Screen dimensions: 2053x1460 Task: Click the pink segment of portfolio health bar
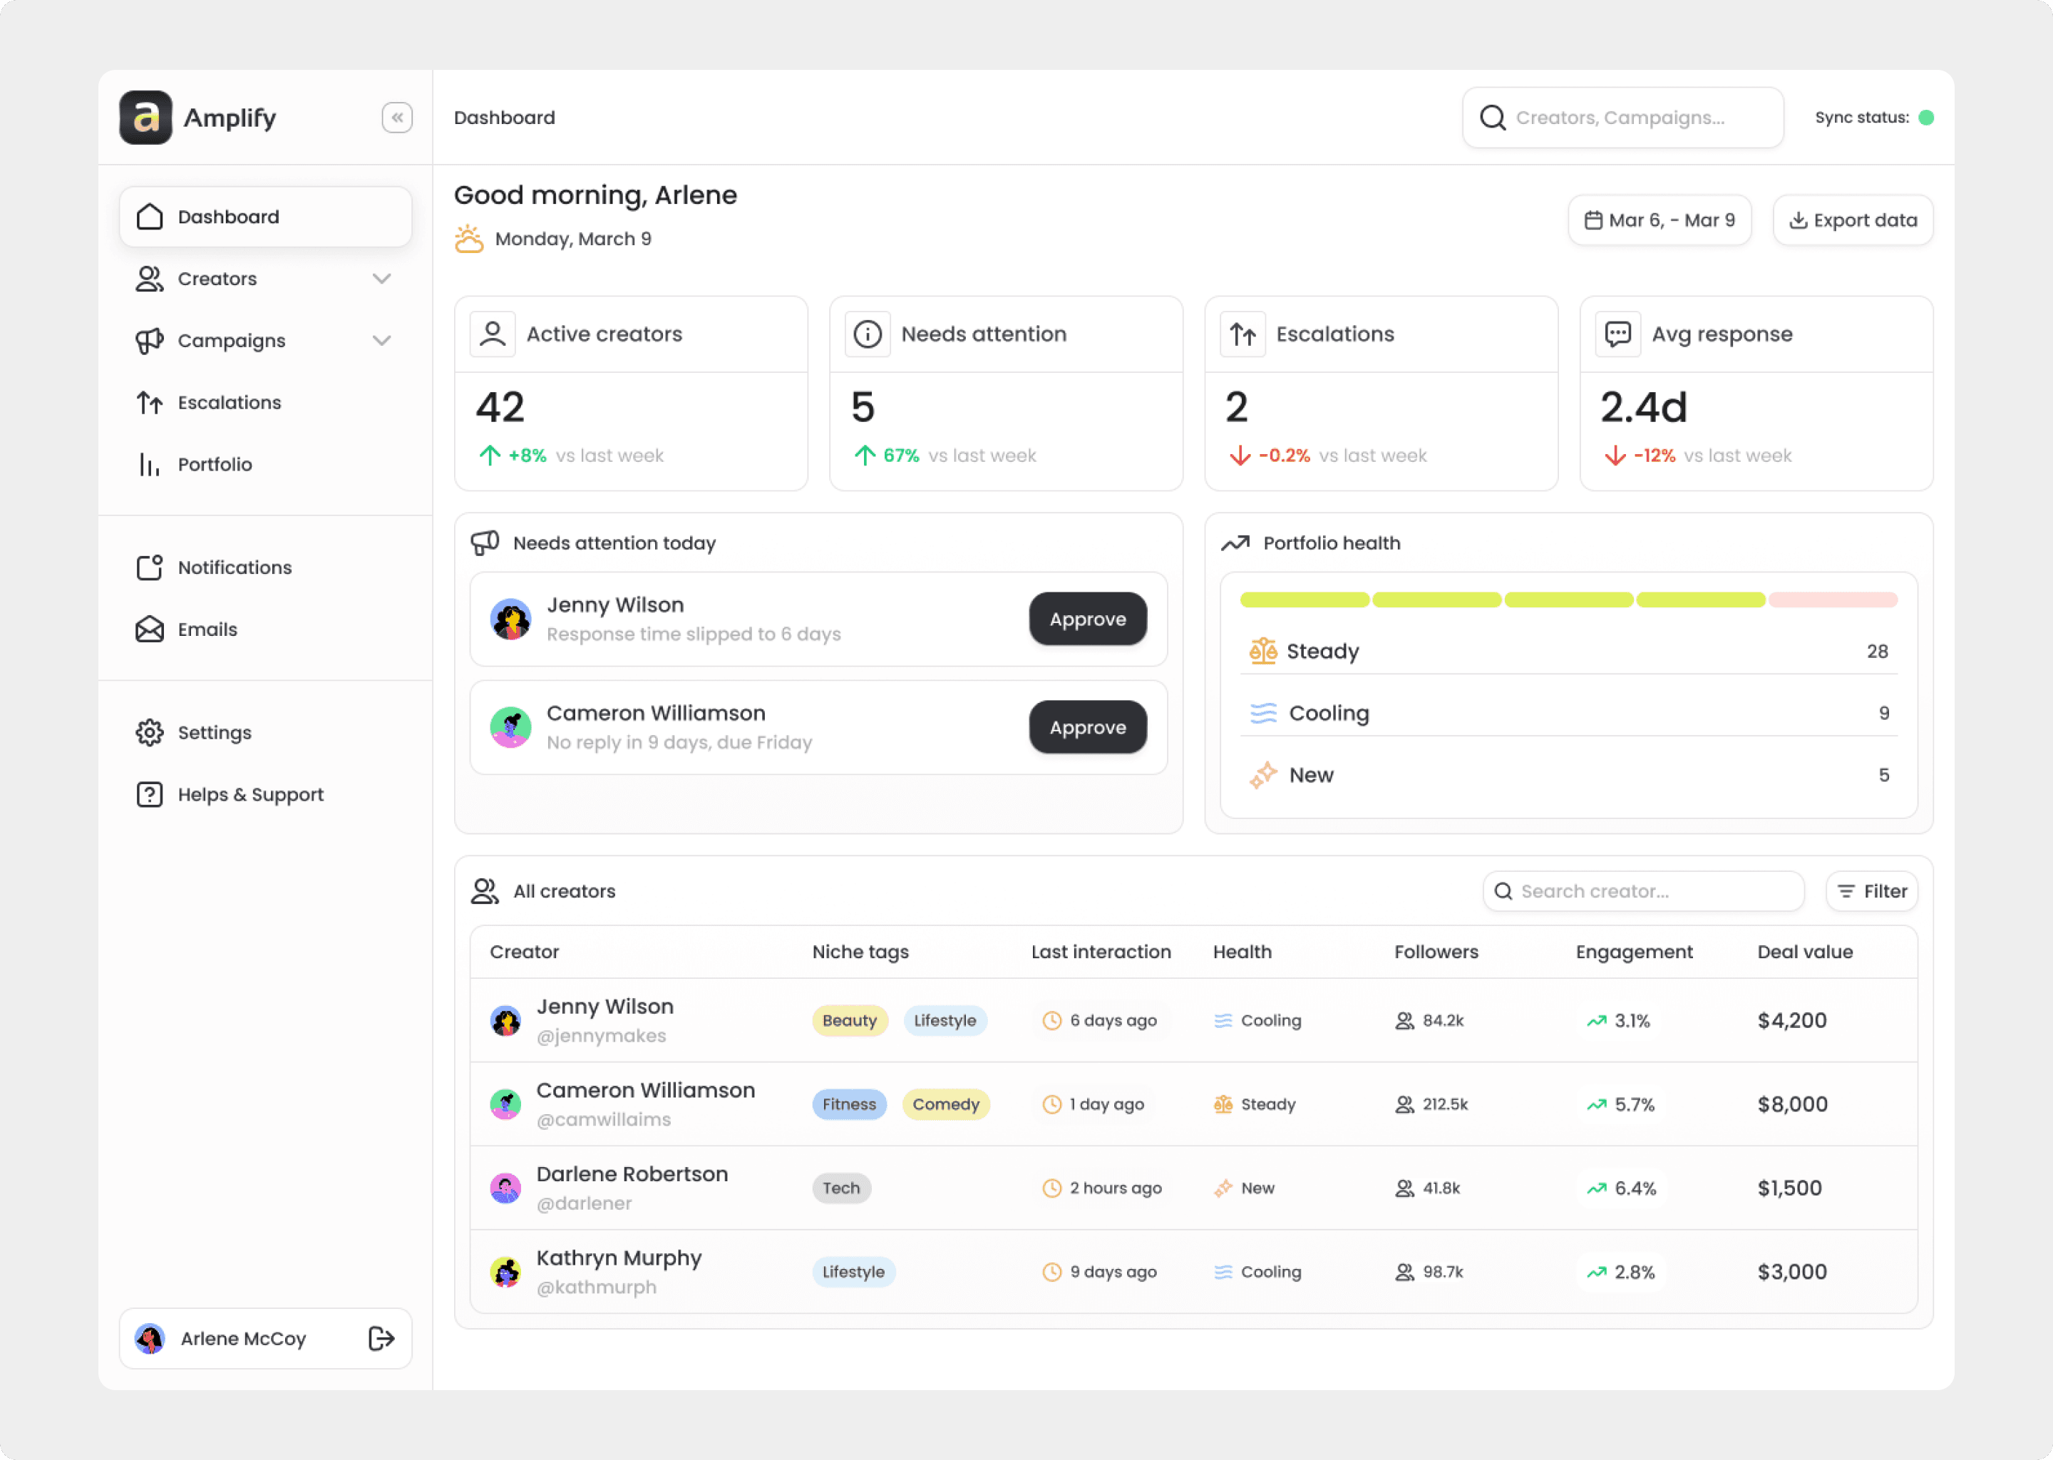[x=1833, y=600]
